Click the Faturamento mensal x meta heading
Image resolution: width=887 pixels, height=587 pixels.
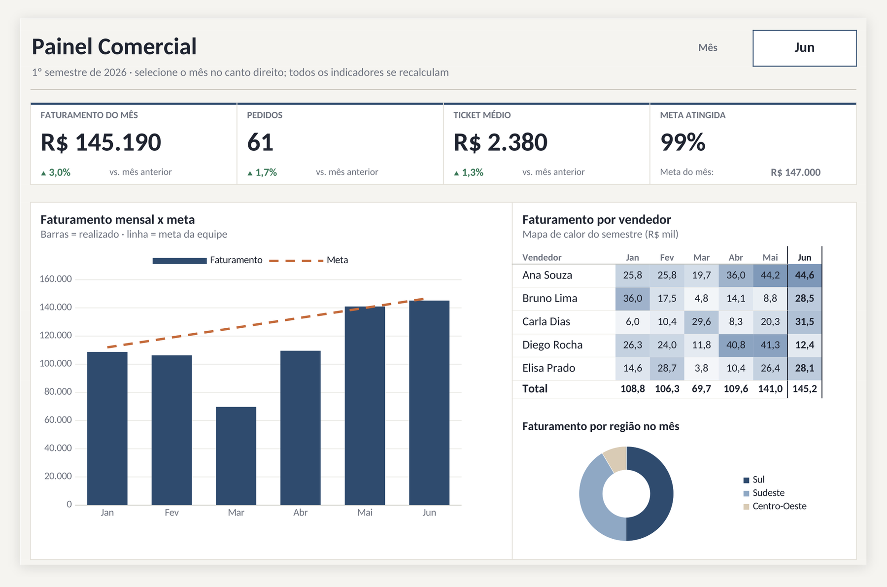[x=118, y=219]
